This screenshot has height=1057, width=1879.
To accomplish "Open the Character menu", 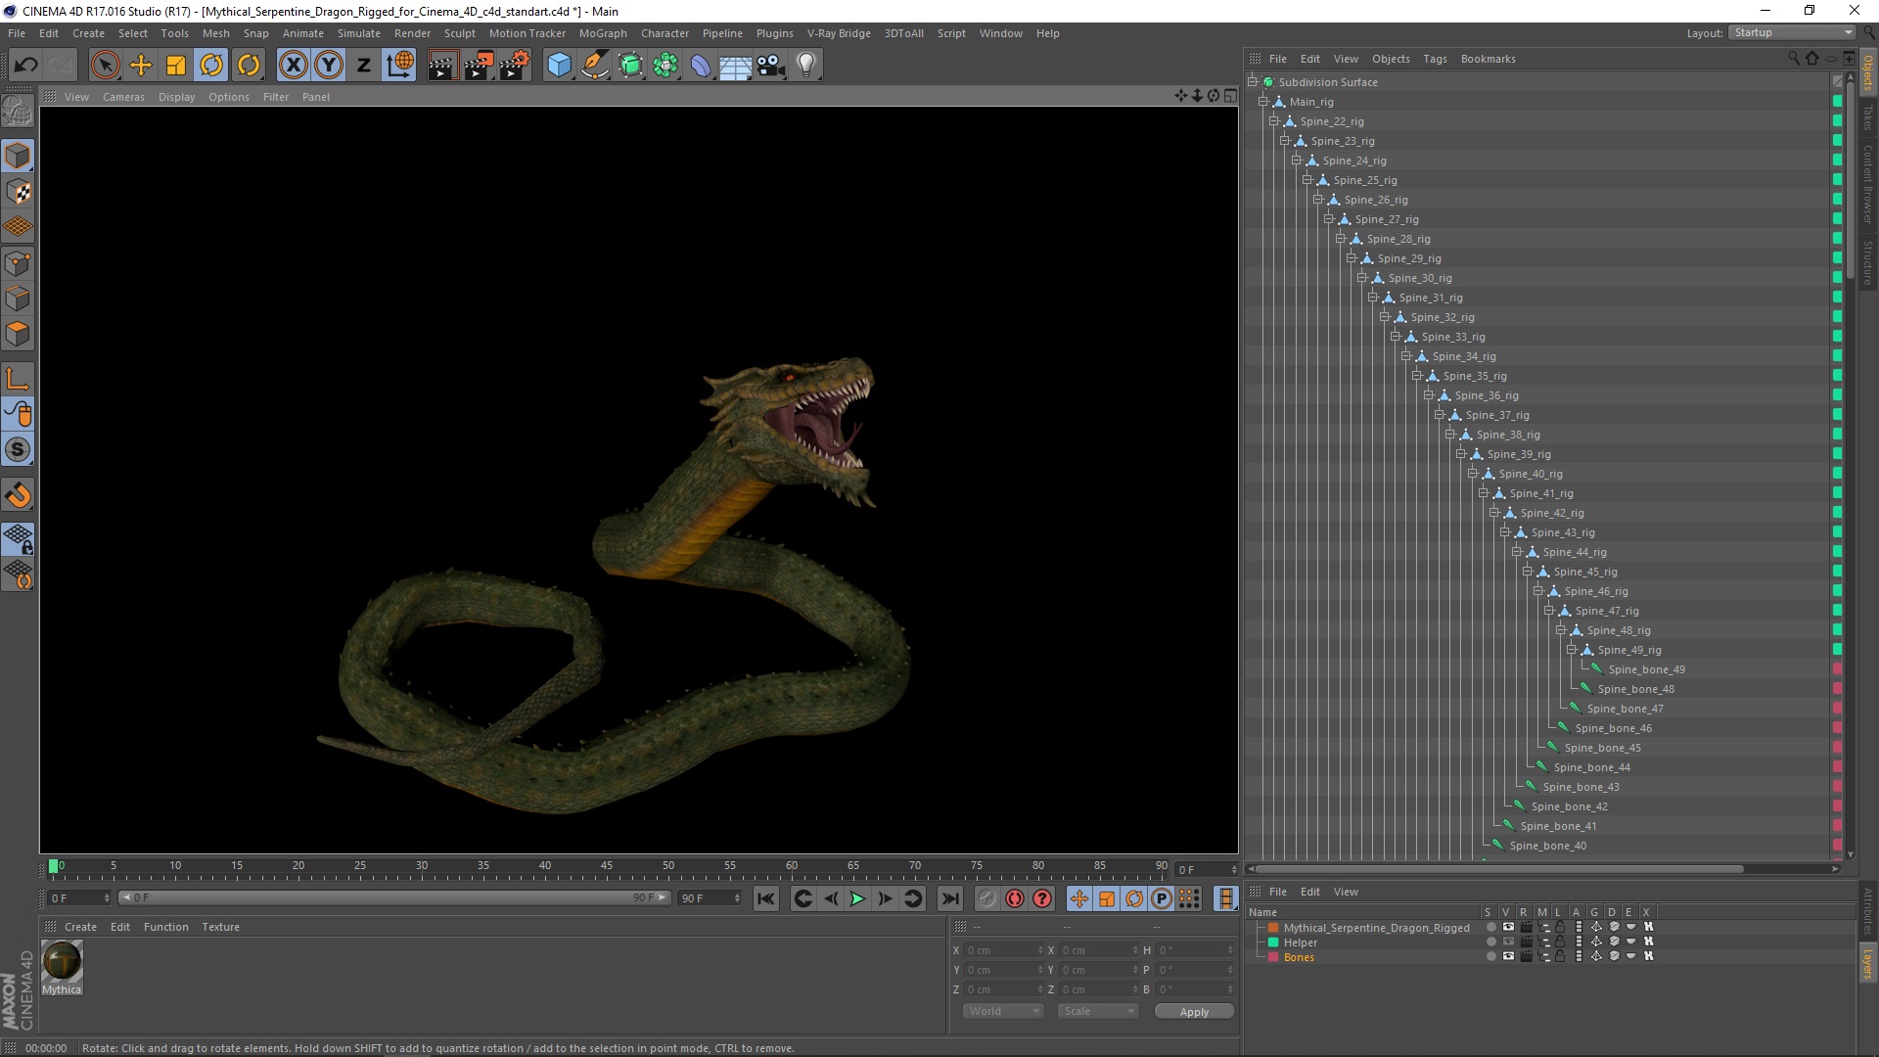I will click(x=665, y=33).
